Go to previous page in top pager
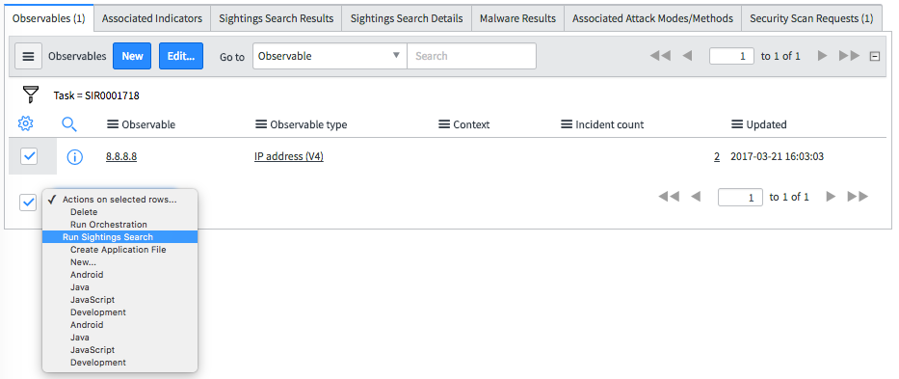The height and width of the screenshot is (379, 899). click(x=687, y=56)
